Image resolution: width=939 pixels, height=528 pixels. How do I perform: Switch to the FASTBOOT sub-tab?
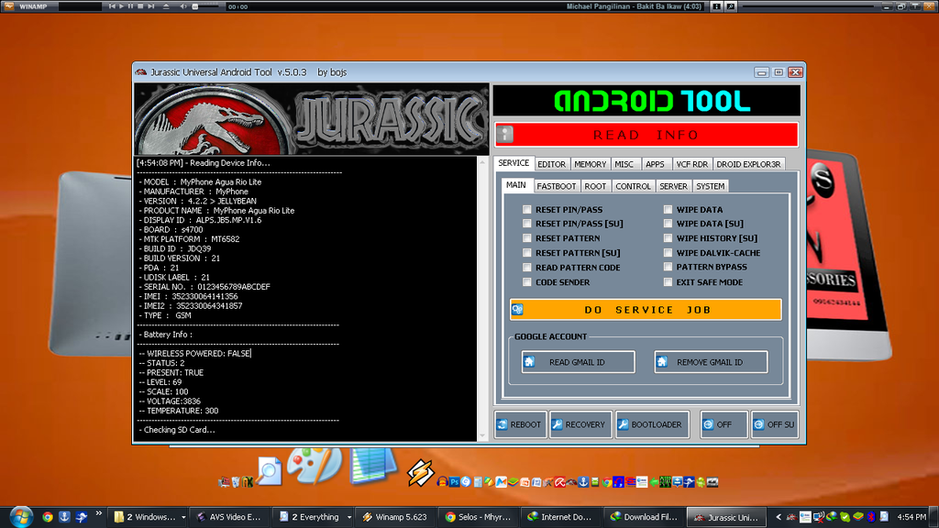click(x=557, y=186)
